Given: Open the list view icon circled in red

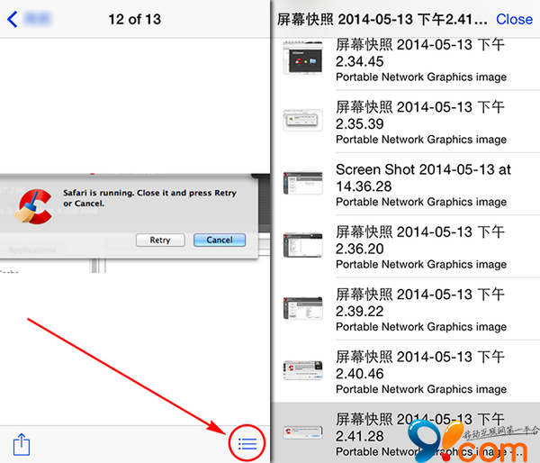Looking at the screenshot, I should (x=247, y=444).
